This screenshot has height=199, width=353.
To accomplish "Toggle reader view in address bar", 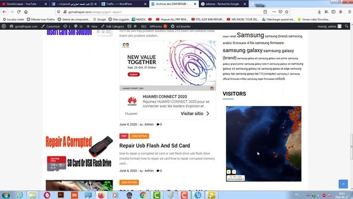I will coord(265,12).
